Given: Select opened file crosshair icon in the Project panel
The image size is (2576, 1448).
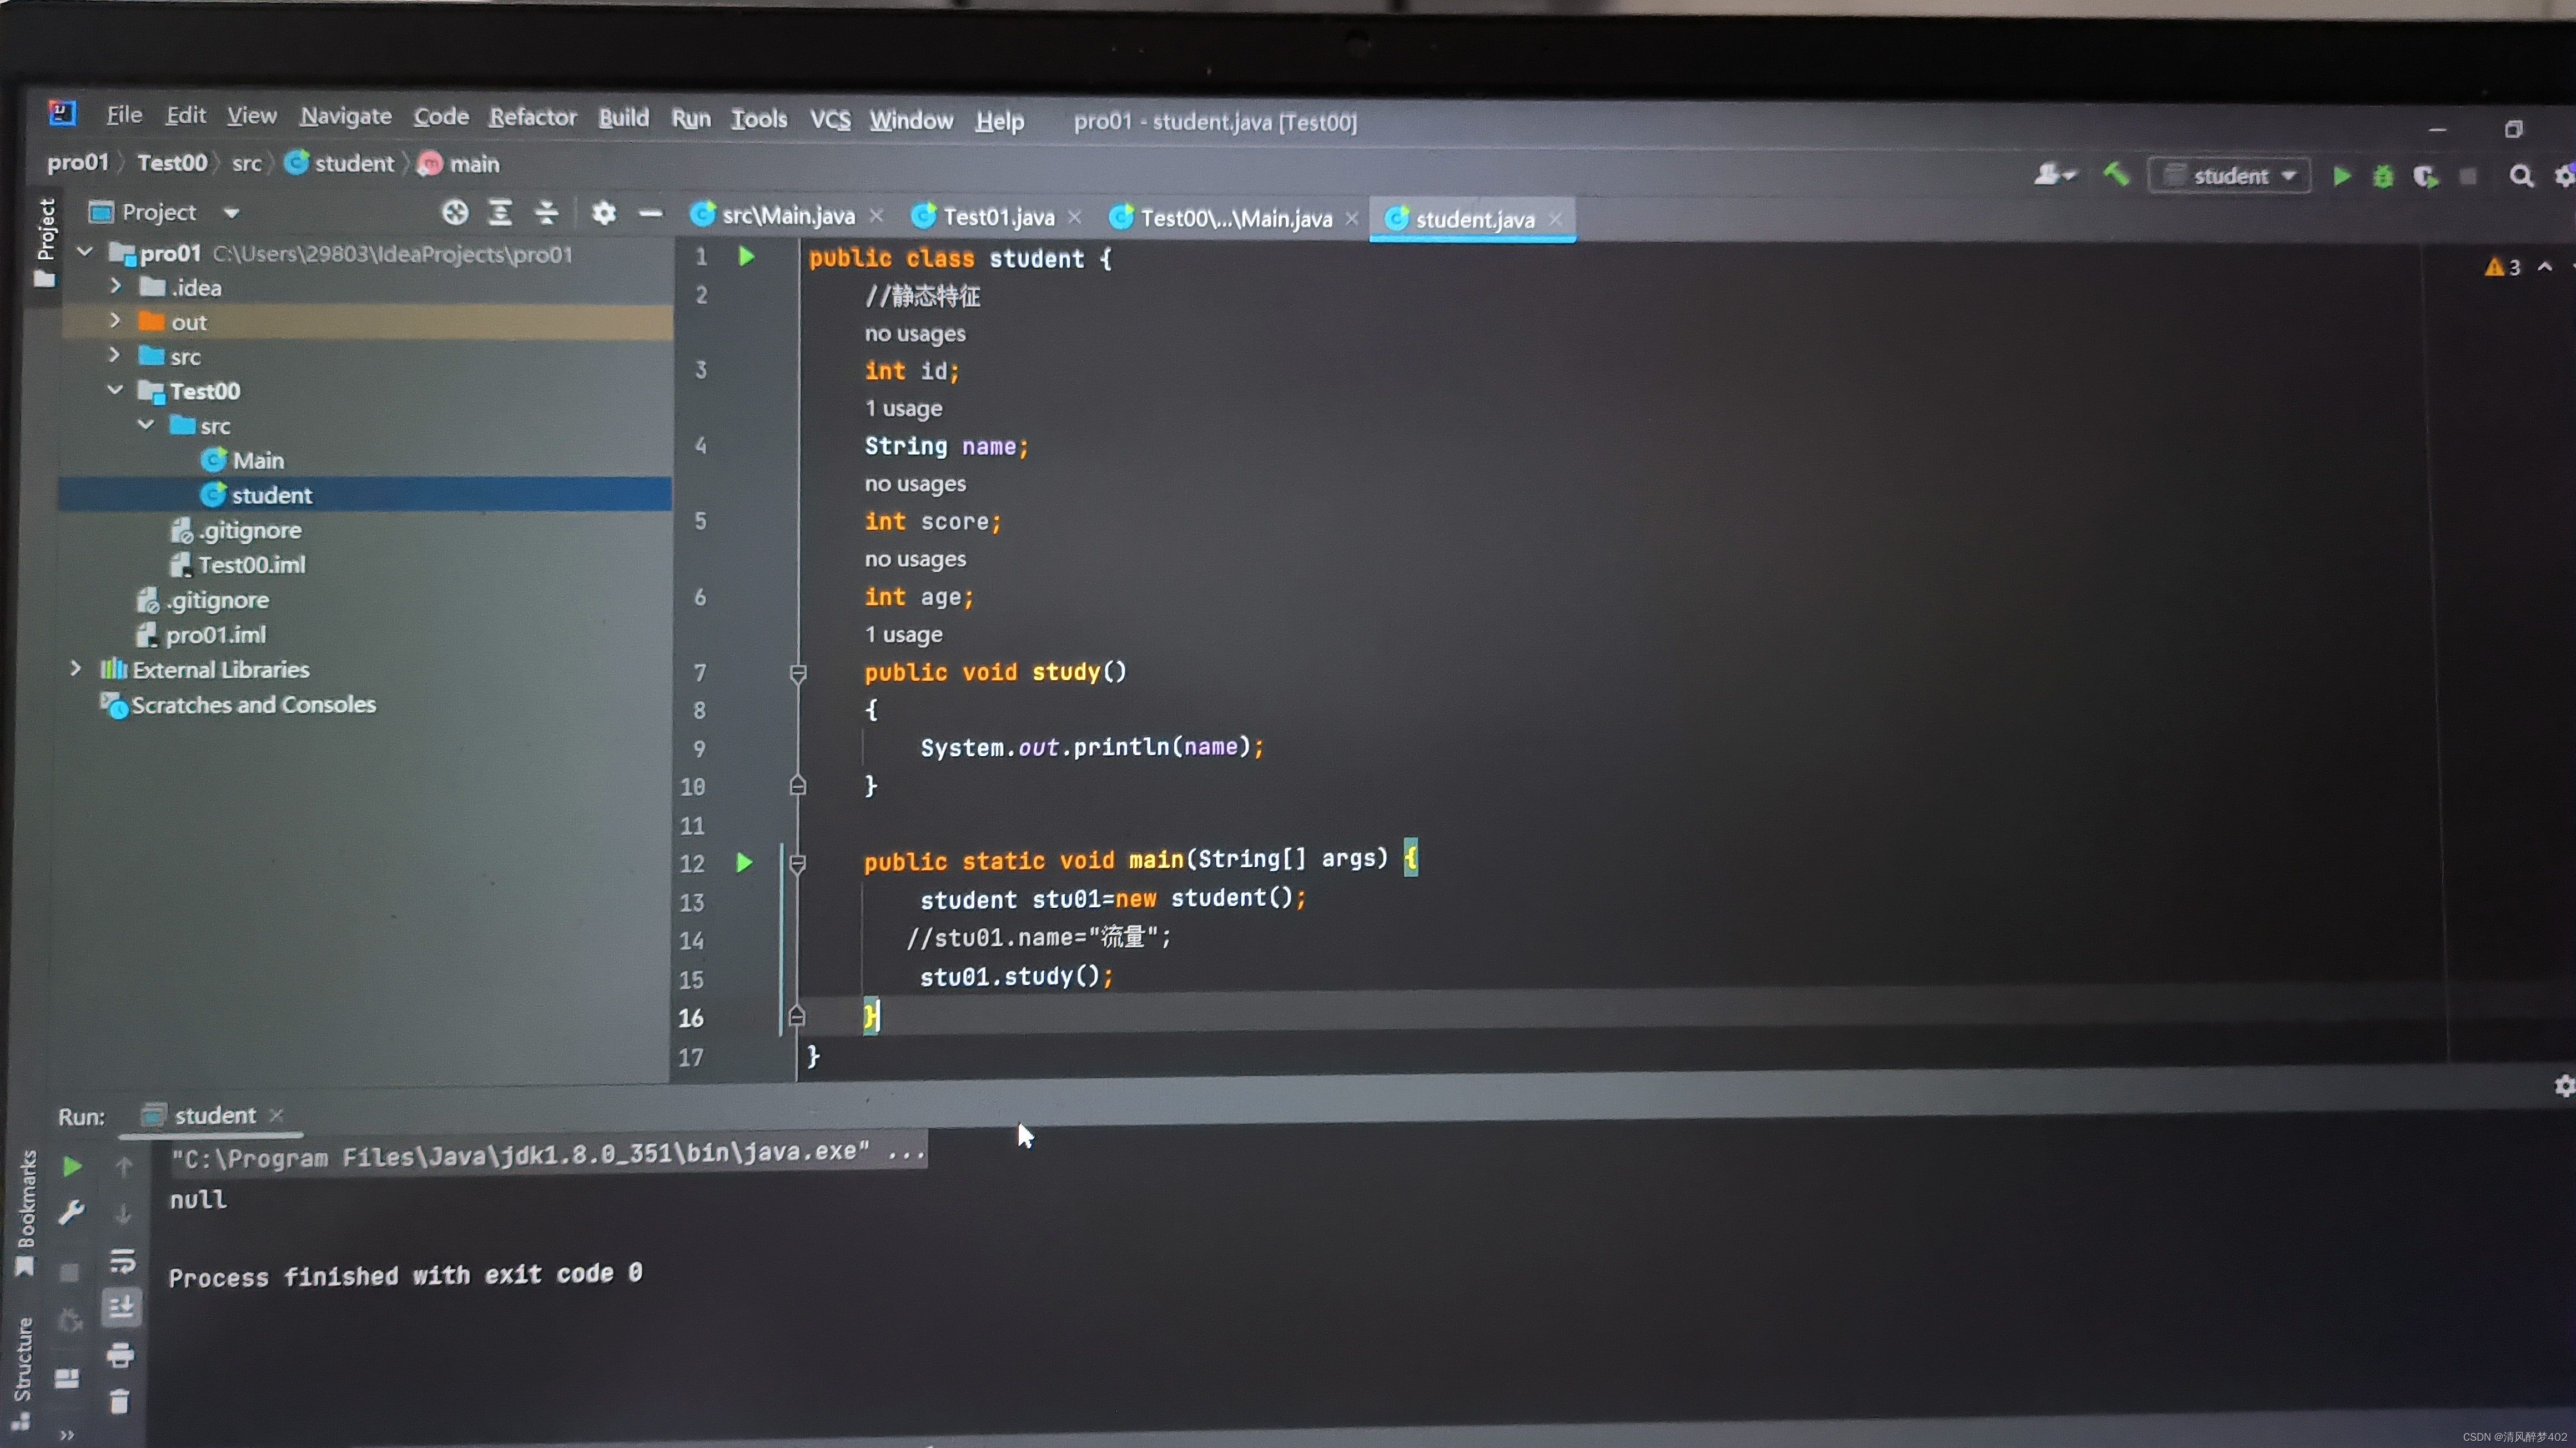Looking at the screenshot, I should pyautogui.click(x=455, y=212).
